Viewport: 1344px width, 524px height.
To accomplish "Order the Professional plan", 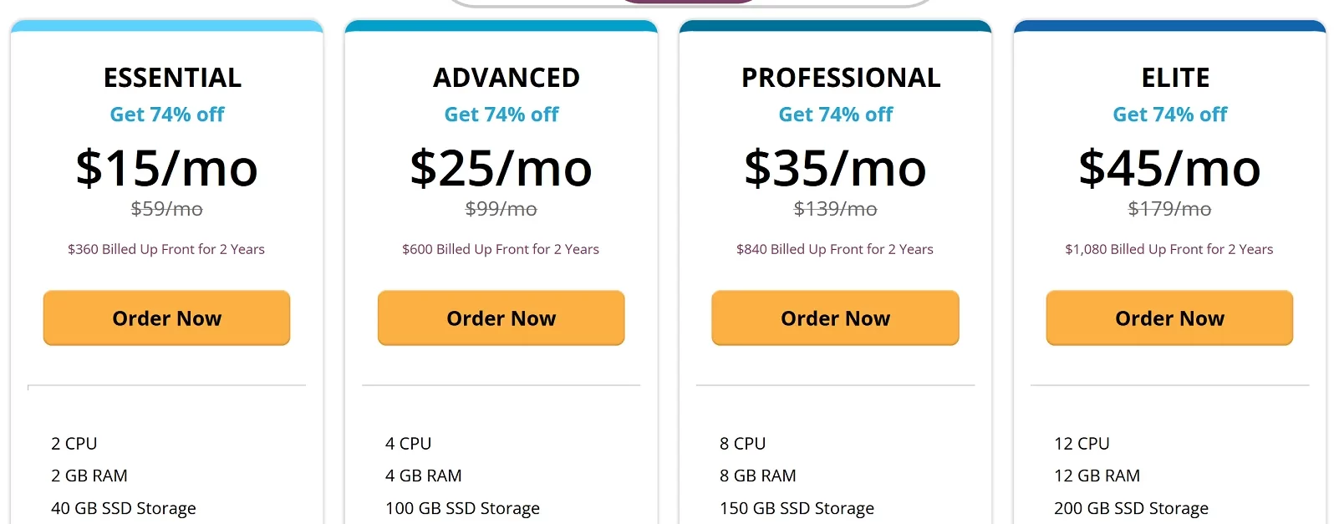I will (x=835, y=318).
